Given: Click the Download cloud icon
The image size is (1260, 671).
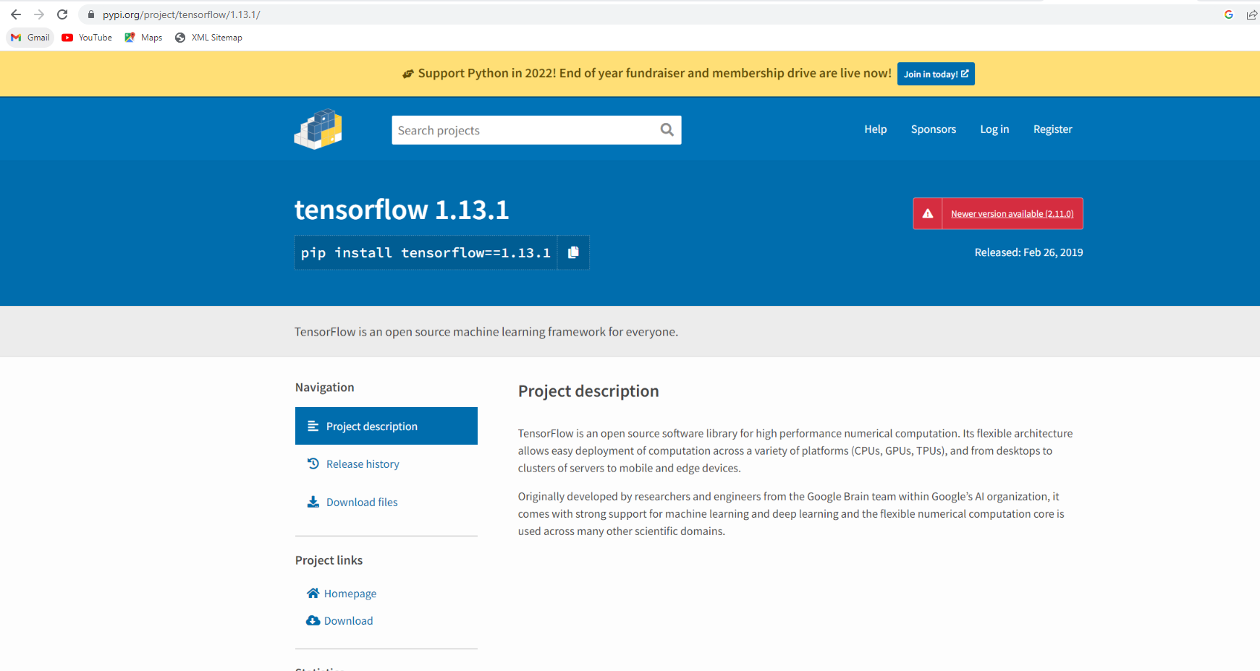Looking at the screenshot, I should pyautogui.click(x=313, y=620).
